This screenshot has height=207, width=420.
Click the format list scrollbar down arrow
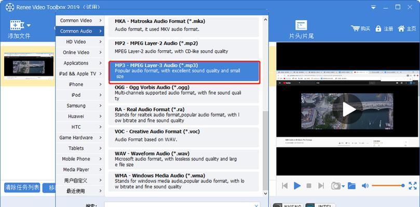[265, 194]
